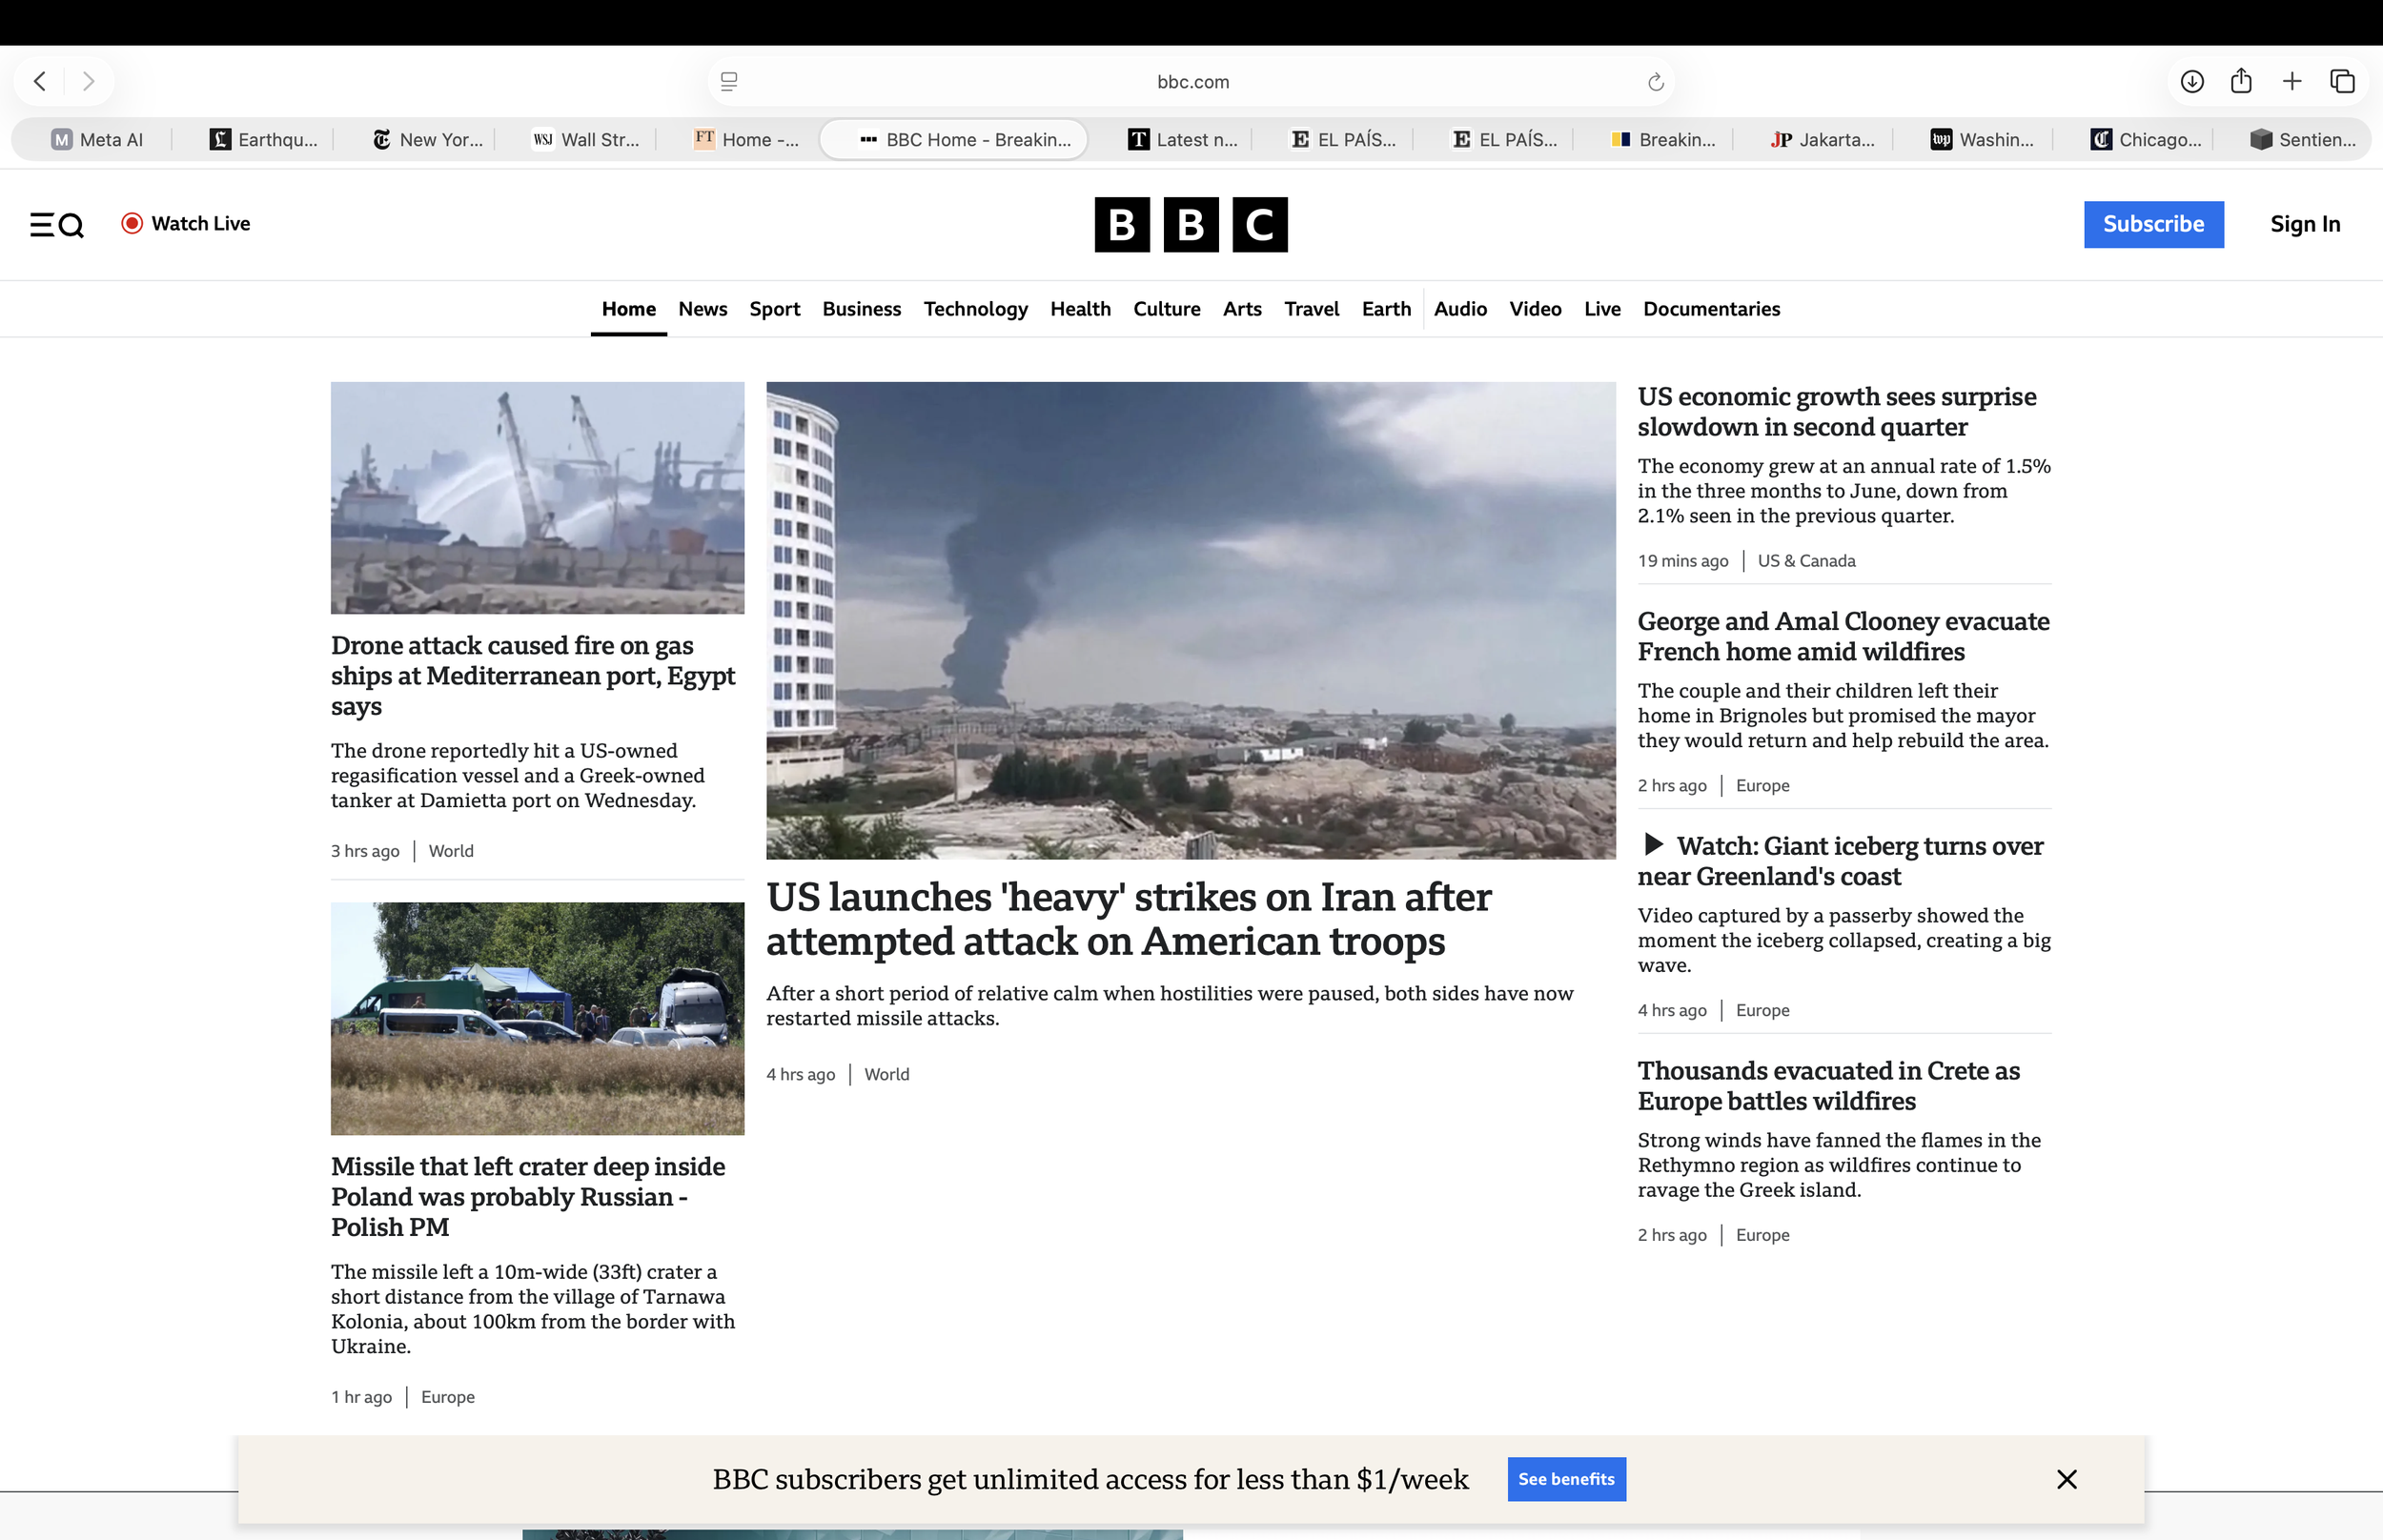Open the Home nav item
2383x1540 pixels.
pos(628,309)
